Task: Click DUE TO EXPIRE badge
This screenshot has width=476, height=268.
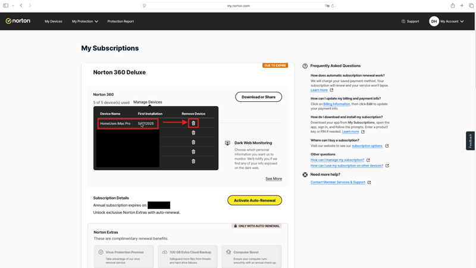Action: tap(275, 66)
